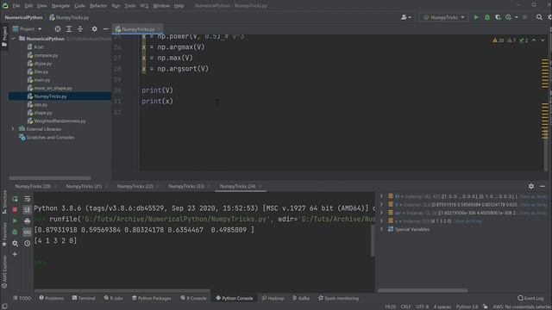Click the stop button in top toolbar
This screenshot has width=552, height=310.
tap(525, 17)
